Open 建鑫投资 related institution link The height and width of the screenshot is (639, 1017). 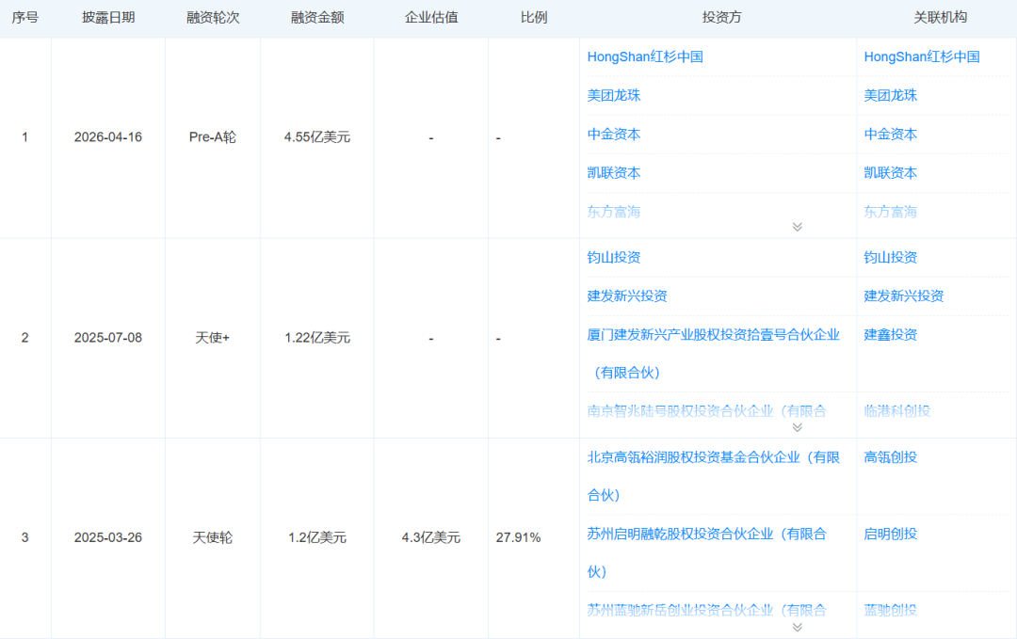click(x=891, y=335)
